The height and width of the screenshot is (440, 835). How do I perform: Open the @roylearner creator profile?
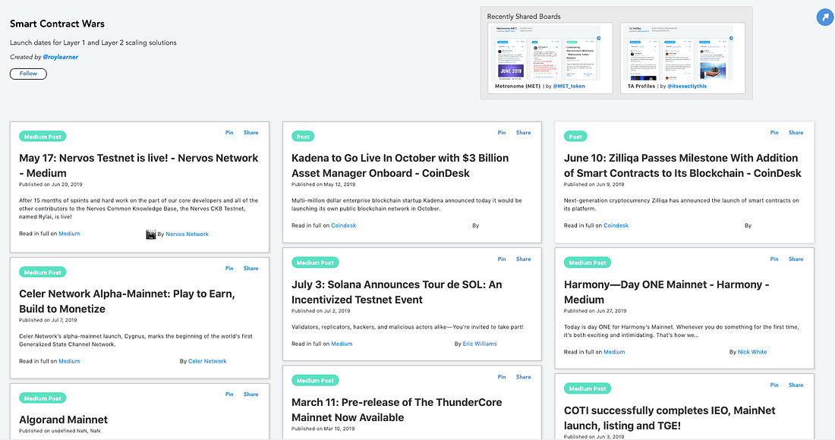(x=60, y=57)
